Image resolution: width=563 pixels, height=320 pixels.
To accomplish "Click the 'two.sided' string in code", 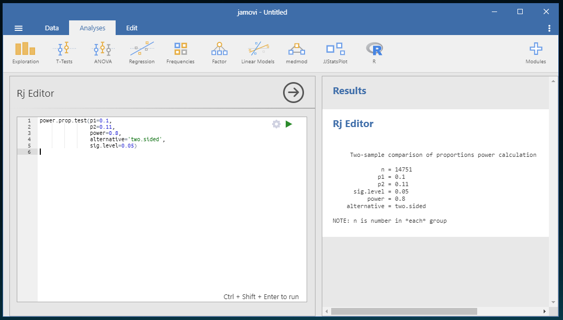I will click(x=145, y=139).
